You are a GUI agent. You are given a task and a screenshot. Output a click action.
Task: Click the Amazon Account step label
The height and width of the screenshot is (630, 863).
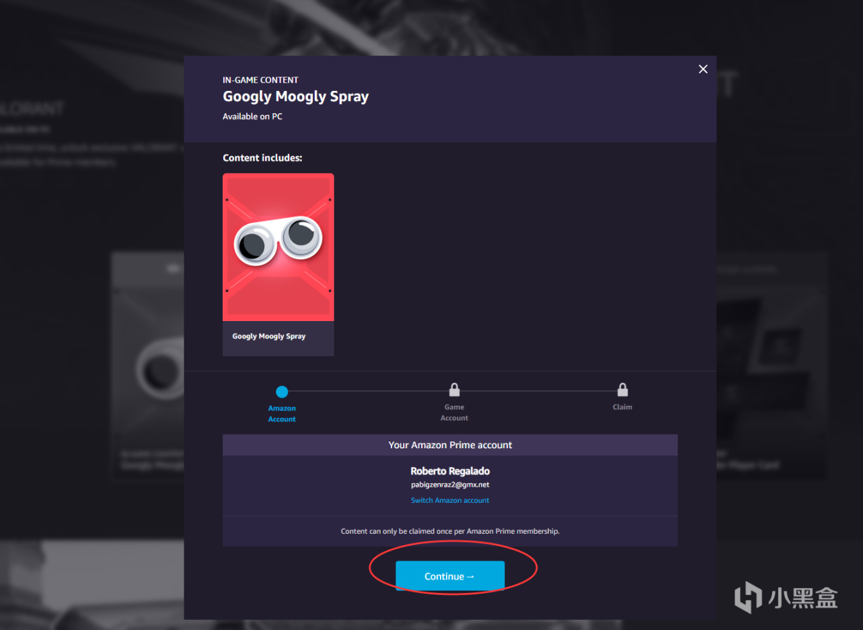[x=282, y=413]
